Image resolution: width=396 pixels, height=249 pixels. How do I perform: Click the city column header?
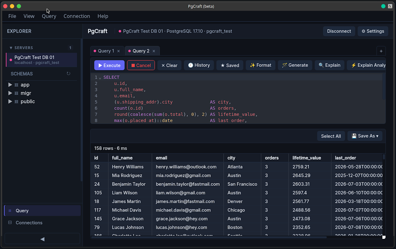point(242,158)
